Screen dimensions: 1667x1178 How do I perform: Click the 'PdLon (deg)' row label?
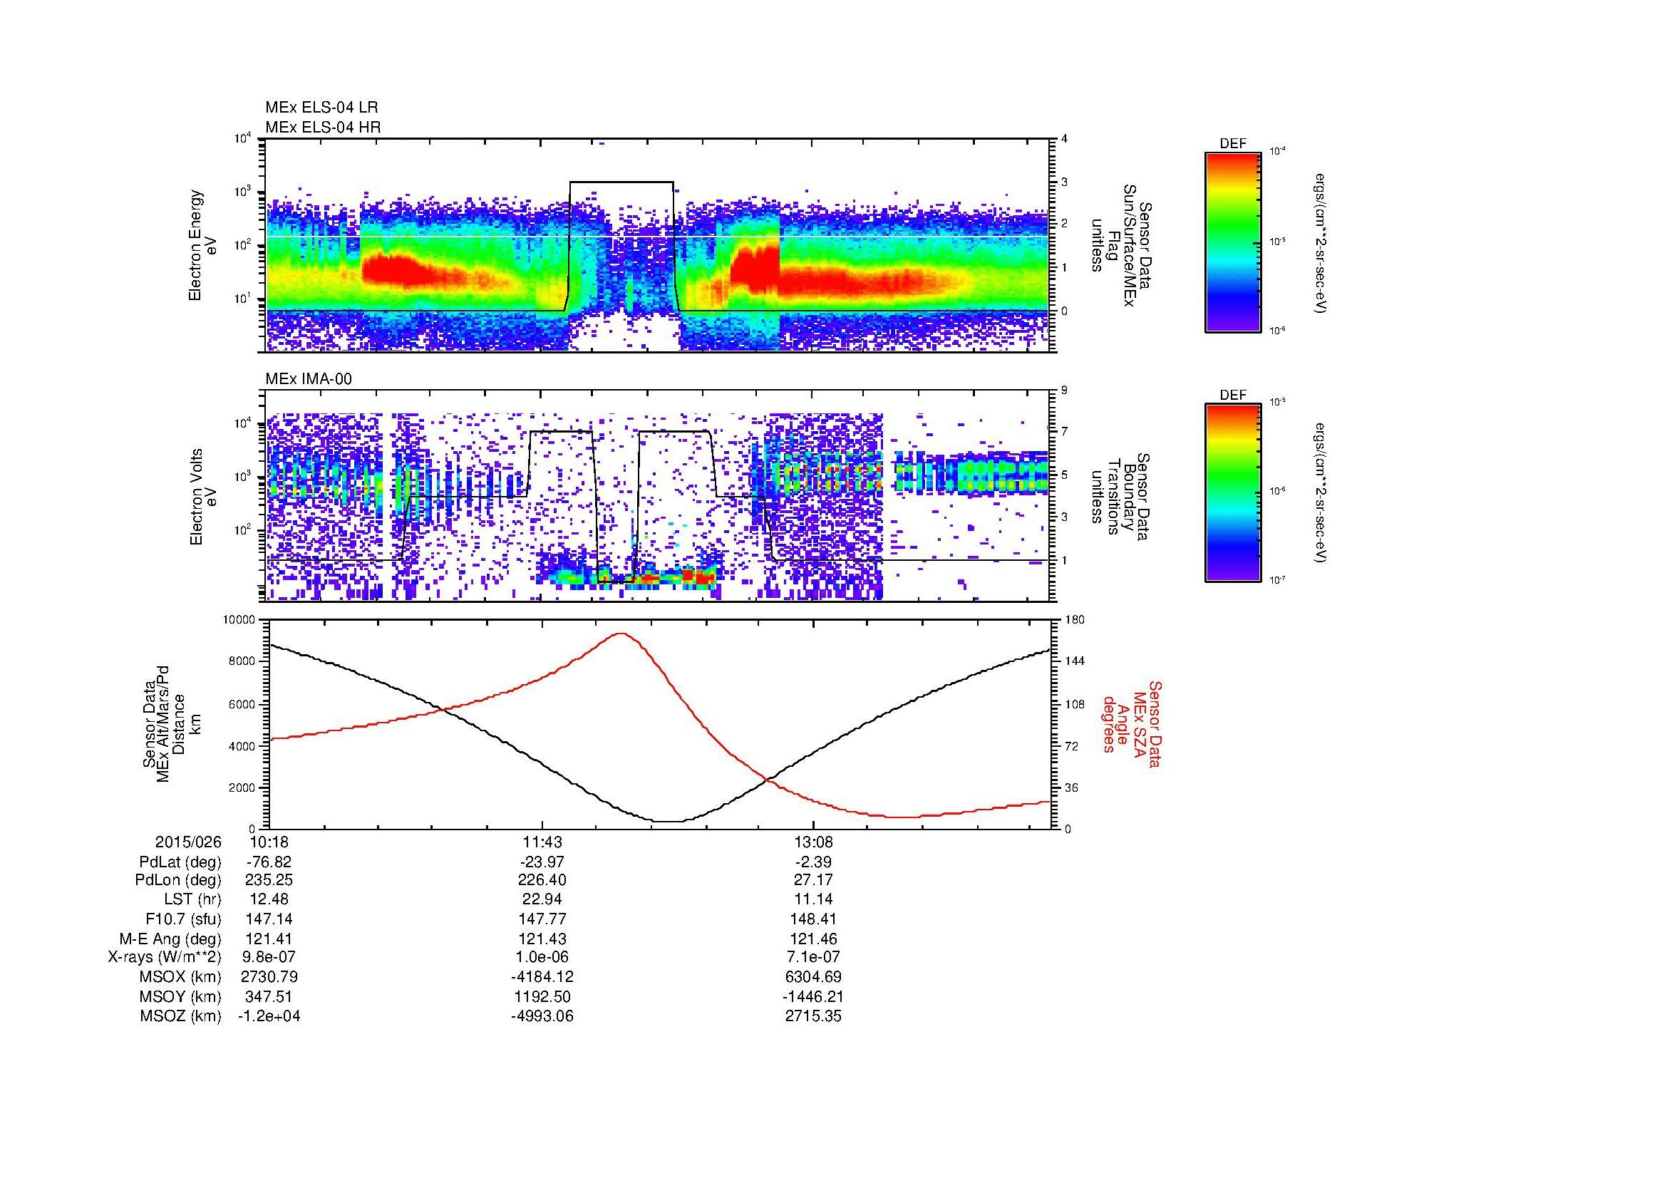(180, 880)
